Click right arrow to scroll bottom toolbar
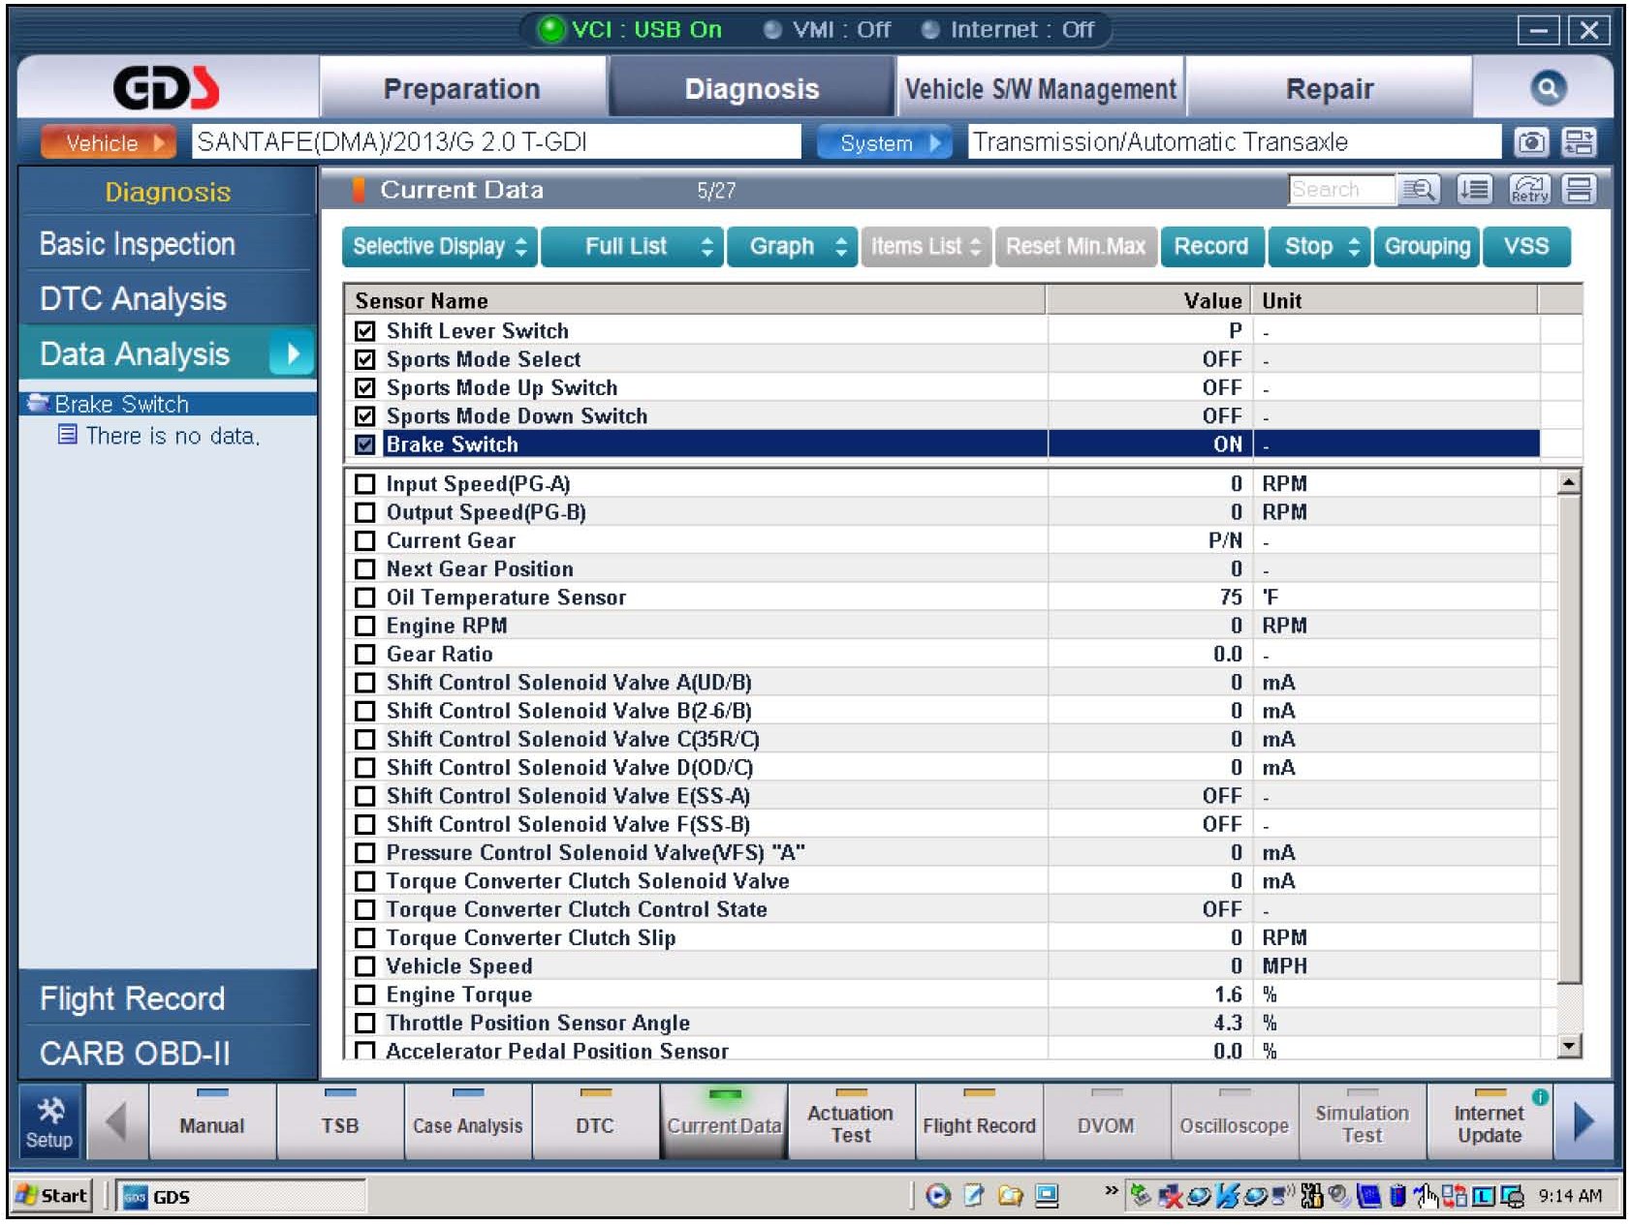The width and height of the screenshot is (1631, 1225). (x=1584, y=1123)
